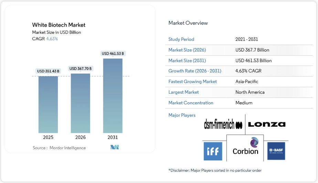The height and width of the screenshot is (183, 318).
Task: Select the Fastest Growing Market label
Action: pos(192,82)
